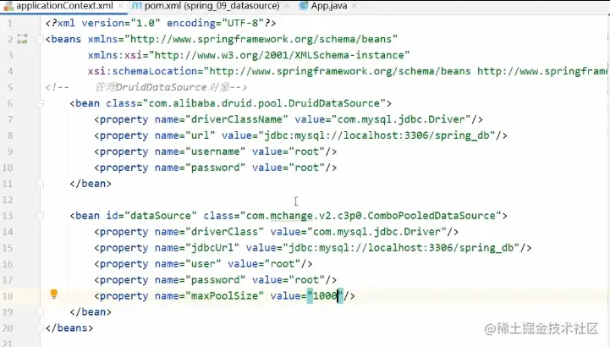
Task: Click the jdbc URL value on line 8
Action: pos(376,135)
